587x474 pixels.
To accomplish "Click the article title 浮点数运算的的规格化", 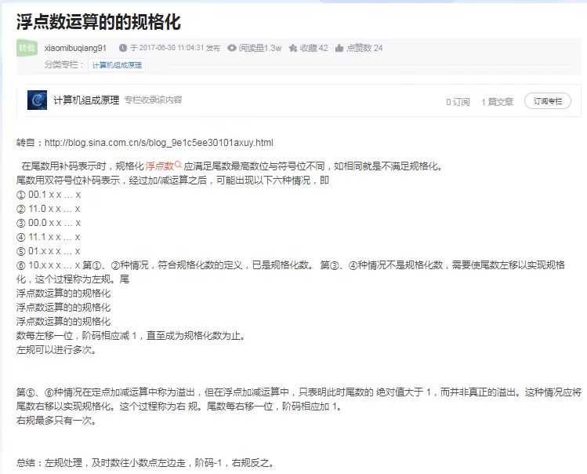I will click(99, 21).
